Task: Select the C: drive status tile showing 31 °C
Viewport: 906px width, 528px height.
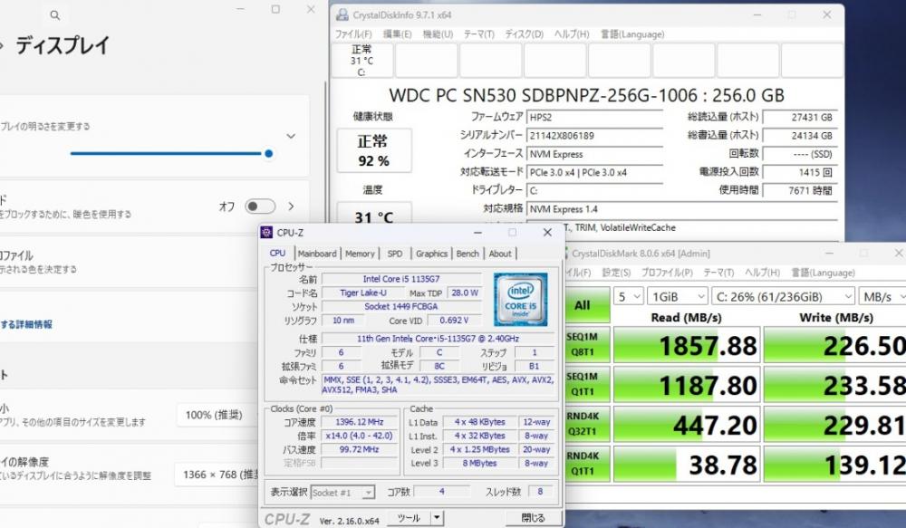Action: tap(362, 60)
